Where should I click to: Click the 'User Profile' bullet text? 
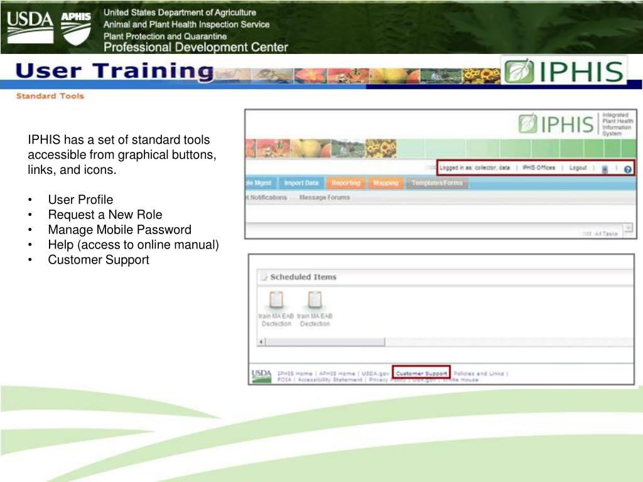coord(80,200)
